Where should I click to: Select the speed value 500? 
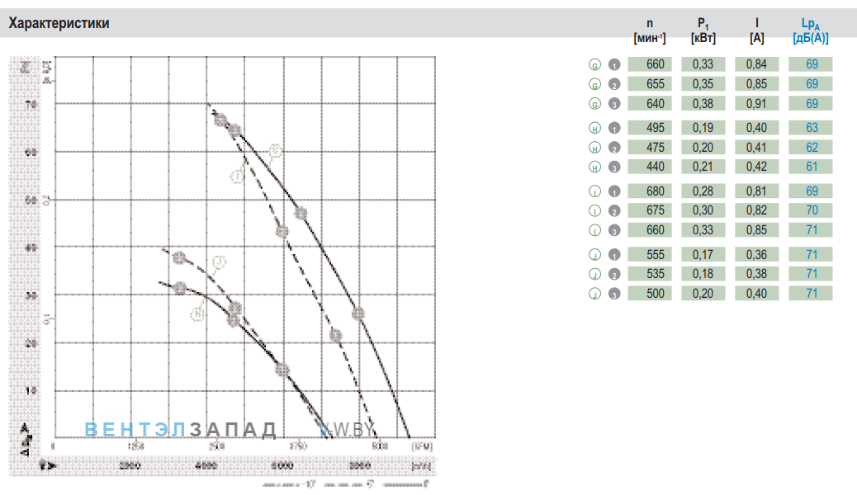[x=650, y=294]
